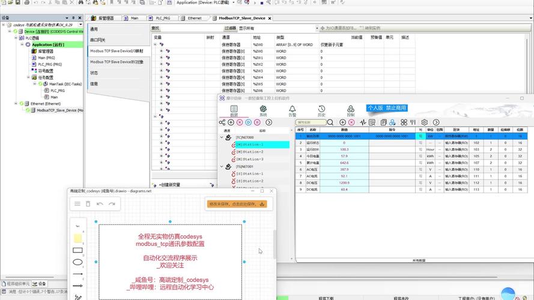This screenshot has width=534, height=300.
Task: Click value 642.6 in 累计电量 row
Action: [x=344, y=163]
